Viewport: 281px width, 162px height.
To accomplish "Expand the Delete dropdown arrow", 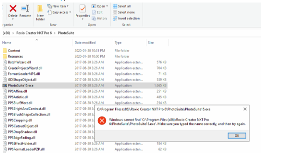I will (x=13, y=19).
